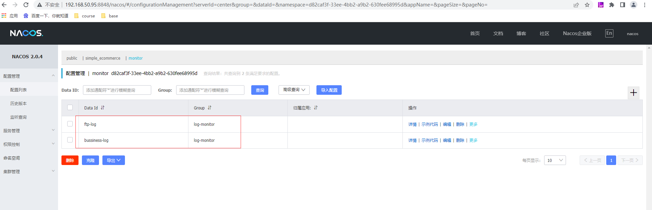Open 更多 options for ftp-log
Image resolution: width=652 pixels, height=210 pixels.
pos(473,124)
